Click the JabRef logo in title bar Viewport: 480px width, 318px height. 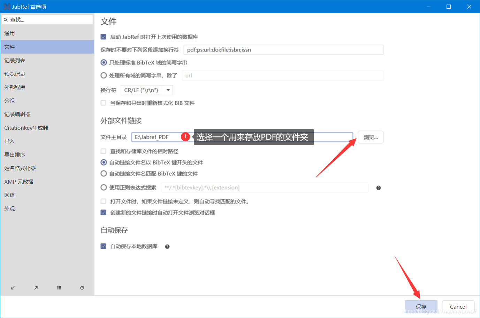coord(7,7)
